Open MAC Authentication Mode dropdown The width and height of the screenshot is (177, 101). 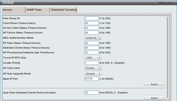(x=93, y=38)
